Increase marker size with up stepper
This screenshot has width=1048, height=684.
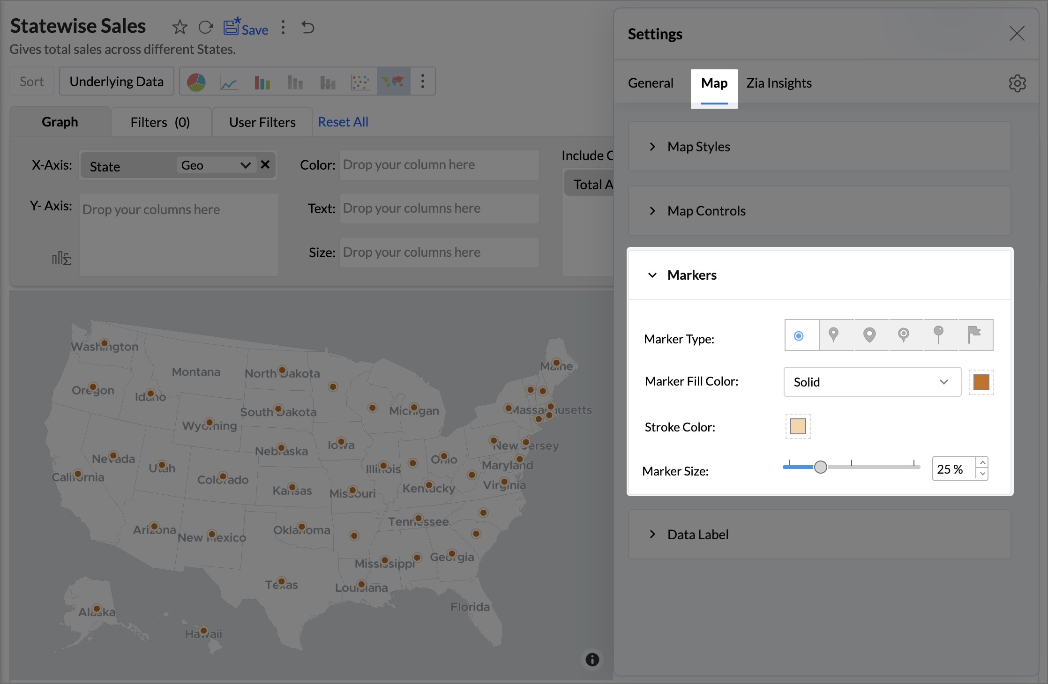pos(983,462)
